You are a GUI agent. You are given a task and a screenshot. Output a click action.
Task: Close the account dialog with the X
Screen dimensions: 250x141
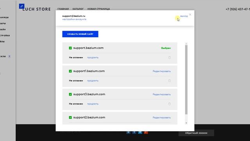190,14
